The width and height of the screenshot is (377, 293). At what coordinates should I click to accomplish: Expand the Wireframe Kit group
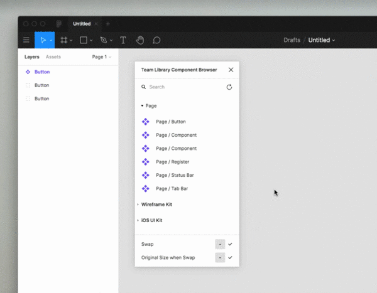[x=138, y=205]
